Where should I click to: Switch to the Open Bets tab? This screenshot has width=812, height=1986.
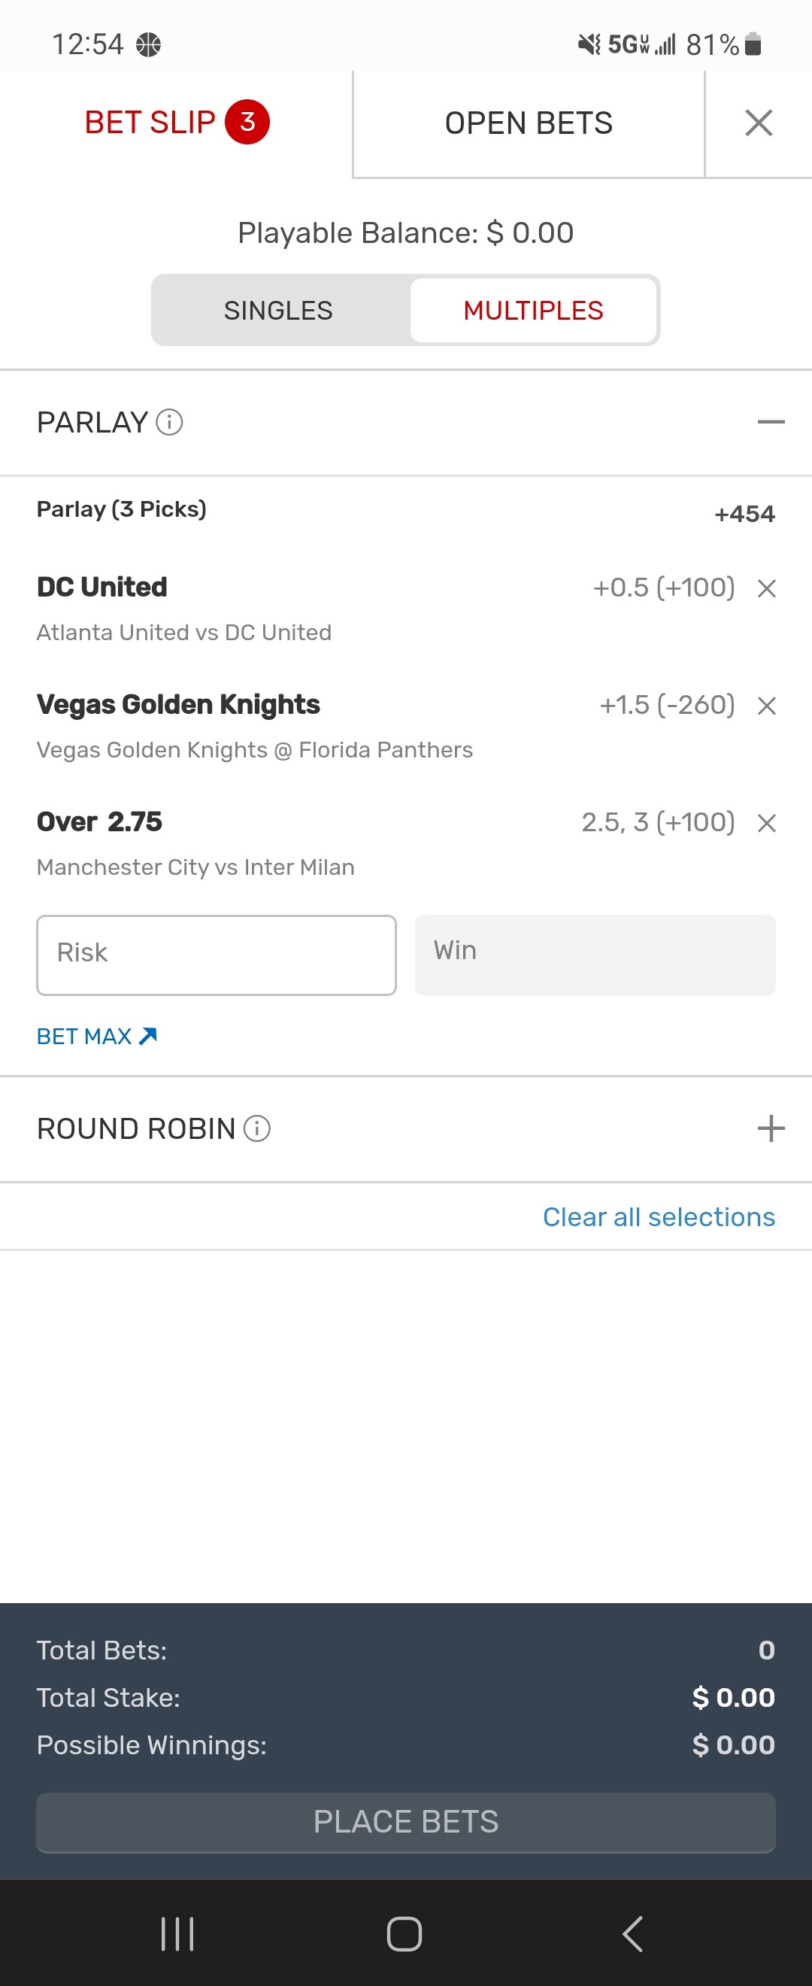529,123
